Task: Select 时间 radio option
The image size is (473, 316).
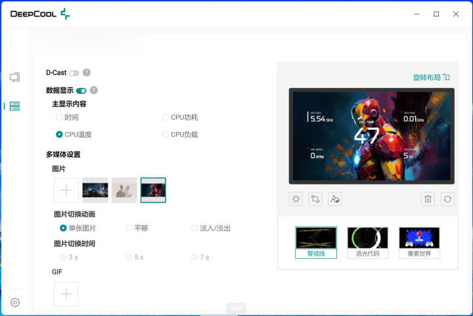Action: pyautogui.click(x=67, y=117)
